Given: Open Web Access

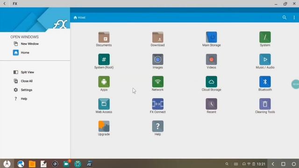Looking at the screenshot, I should [104, 106].
